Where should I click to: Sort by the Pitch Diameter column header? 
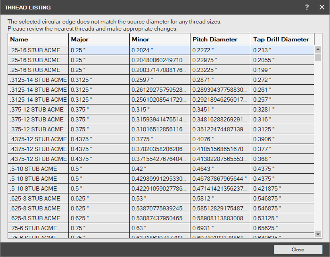tap(221, 39)
